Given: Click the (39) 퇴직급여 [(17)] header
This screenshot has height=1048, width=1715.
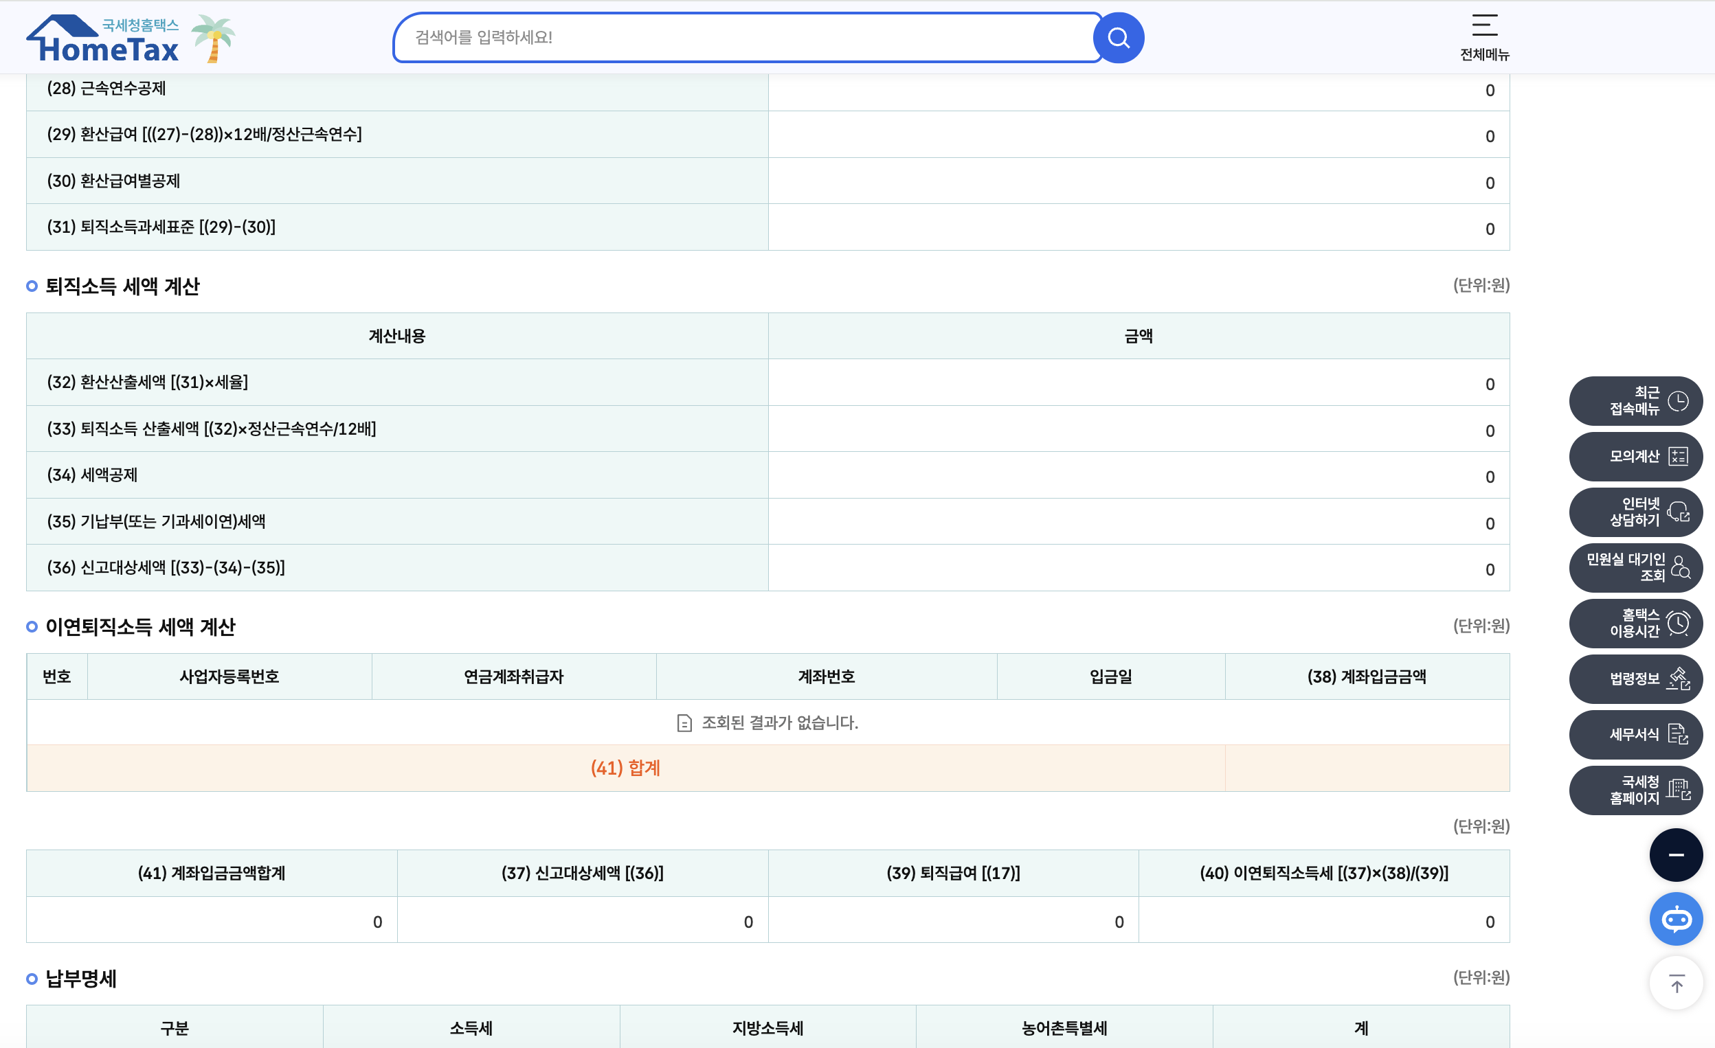Looking at the screenshot, I should point(954,874).
